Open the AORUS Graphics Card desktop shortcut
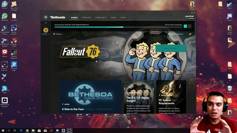This screenshot has width=237, height=133. (14, 42)
